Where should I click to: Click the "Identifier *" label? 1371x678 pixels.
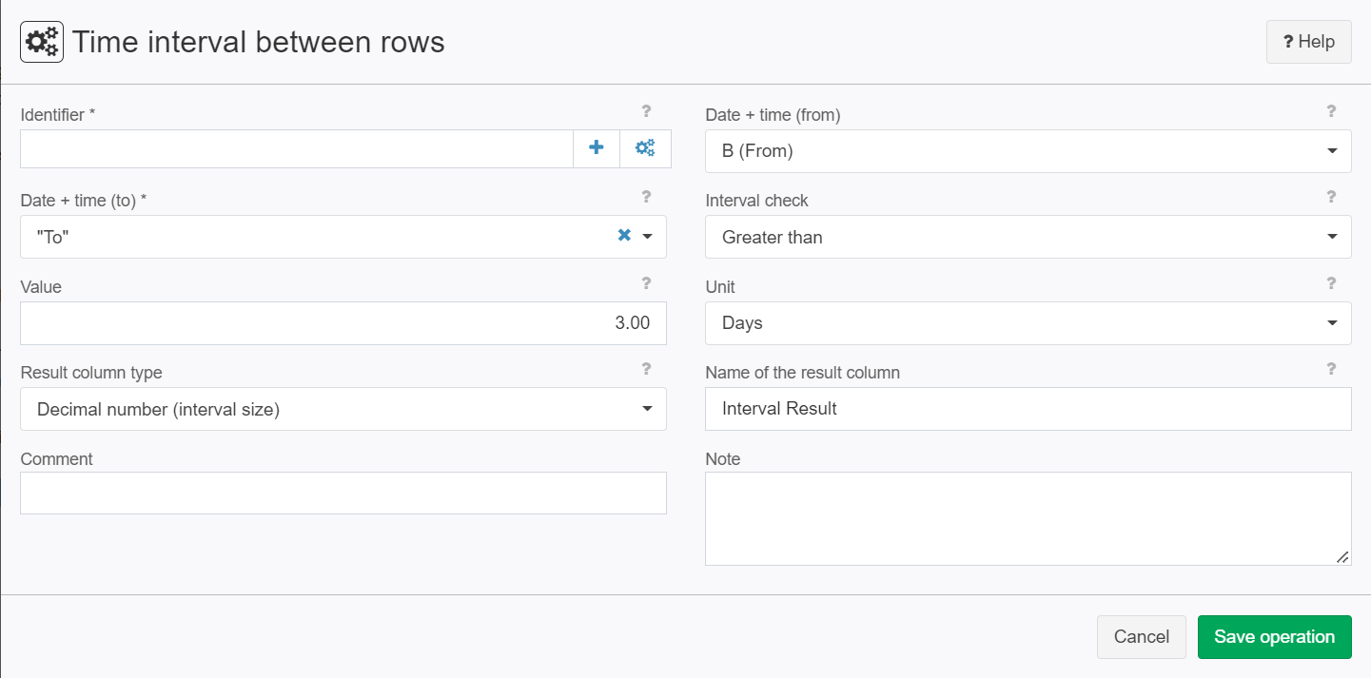58,115
